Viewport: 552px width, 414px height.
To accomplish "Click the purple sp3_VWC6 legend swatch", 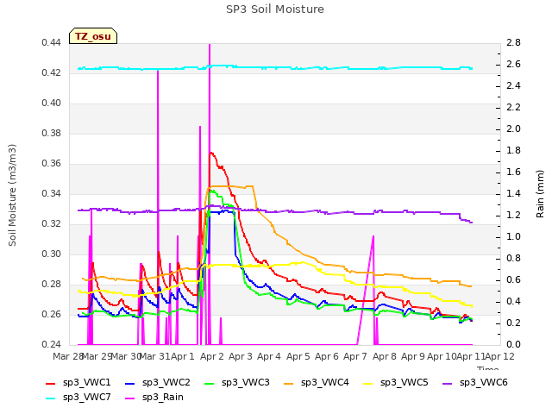I will [x=448, y=383].
